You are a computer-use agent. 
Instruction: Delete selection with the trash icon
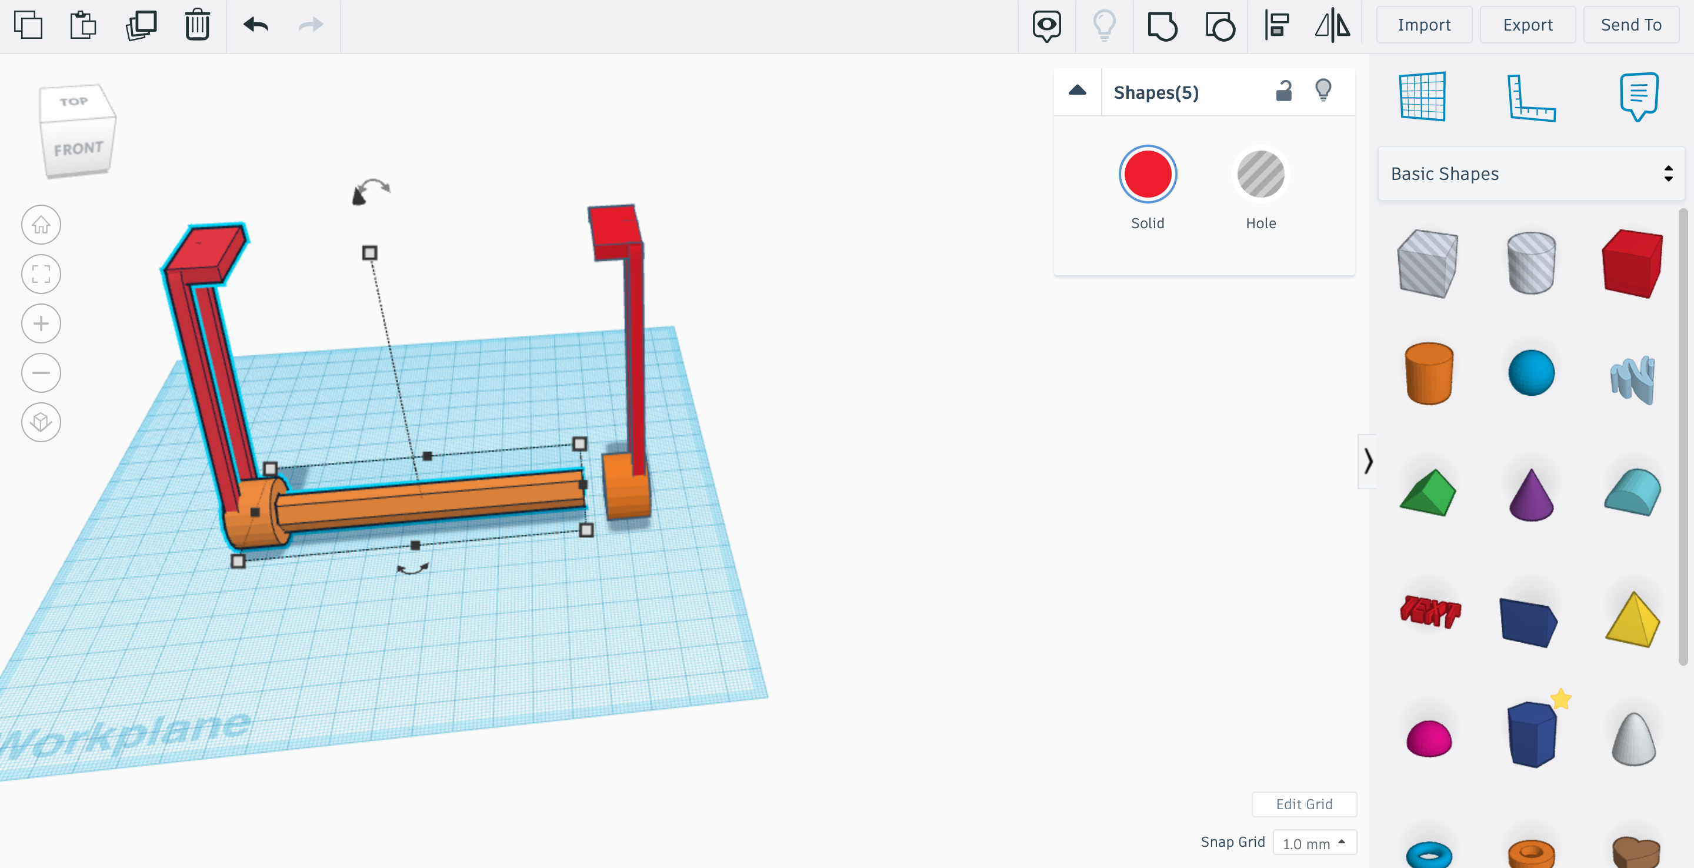tap(196, 26)
